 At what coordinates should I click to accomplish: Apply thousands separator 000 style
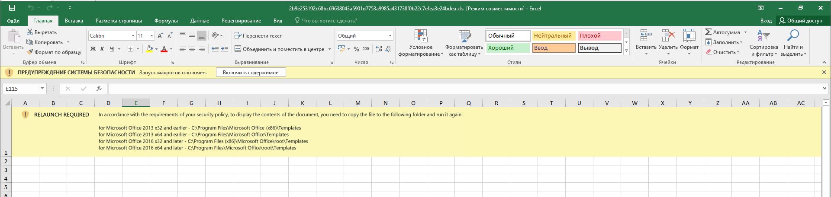[x=366, y=49]
